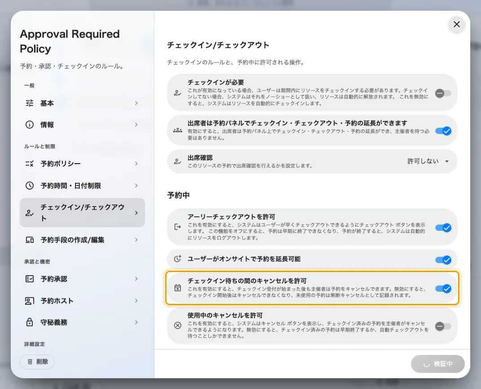Go to 予約時間・日付制限 section
The image size is (481, 389).
(82, 186)
